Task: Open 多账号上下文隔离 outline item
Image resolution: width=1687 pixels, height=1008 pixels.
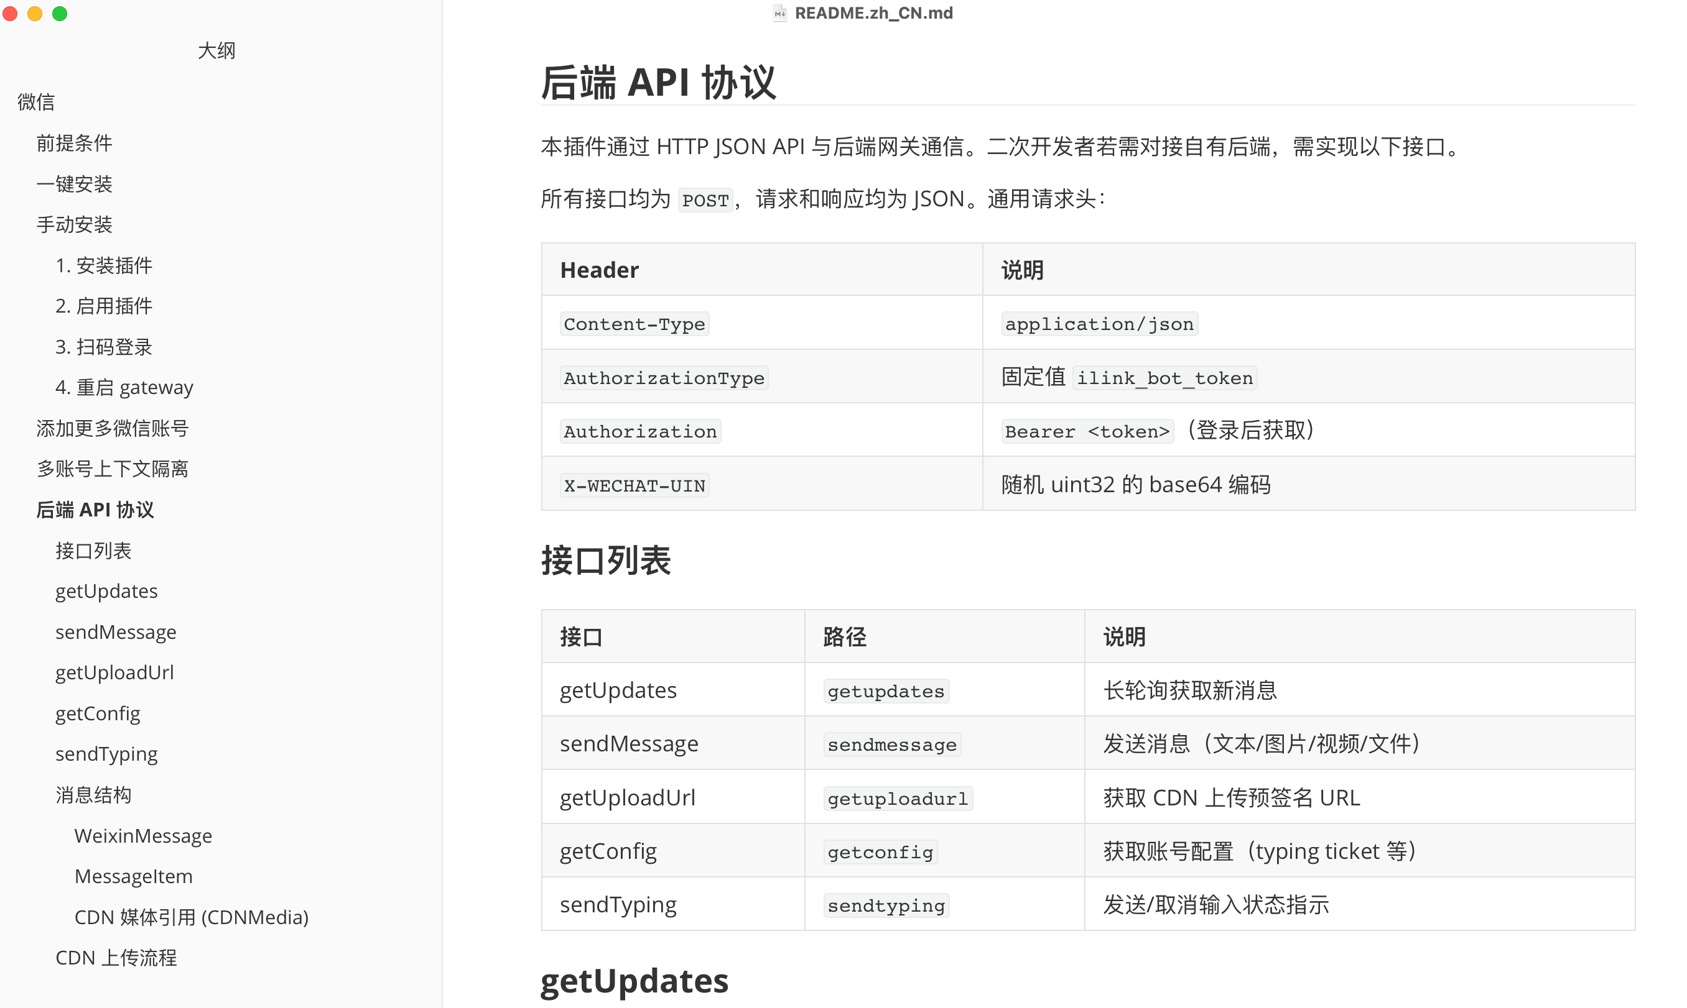Action: (x=112, y=469)
